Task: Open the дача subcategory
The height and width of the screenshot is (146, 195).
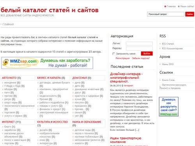Action: (78, 83)
